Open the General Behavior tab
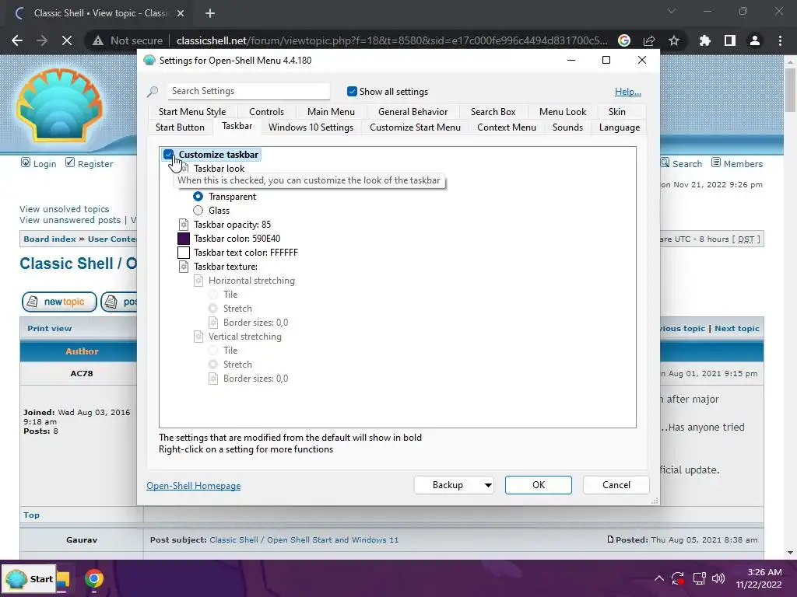Image resolution: width=797 pixels, height=597 pixels. pos(413,112)
